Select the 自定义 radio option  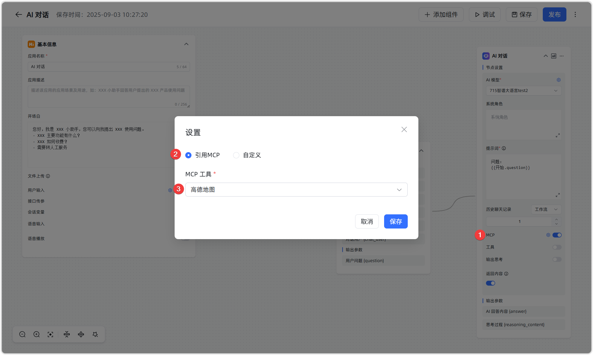pyautogui.click(x=236, y=155)
